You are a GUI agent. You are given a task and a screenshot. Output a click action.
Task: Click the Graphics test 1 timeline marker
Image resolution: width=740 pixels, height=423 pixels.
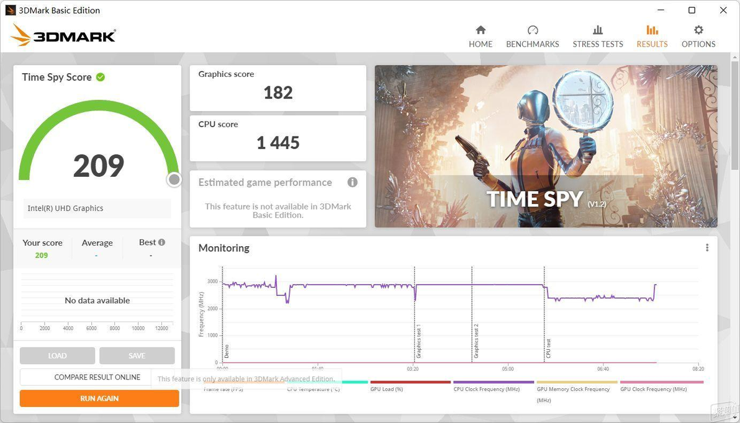(x=418, y=341)
